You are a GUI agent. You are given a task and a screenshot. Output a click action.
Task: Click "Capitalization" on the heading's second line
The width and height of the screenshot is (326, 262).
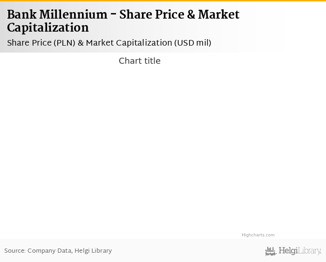click(x=48, y=28)
